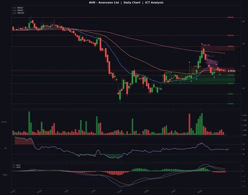The image size is (248, 195).
Task: Click the S 26.5 support label
Action: point(230,104)
